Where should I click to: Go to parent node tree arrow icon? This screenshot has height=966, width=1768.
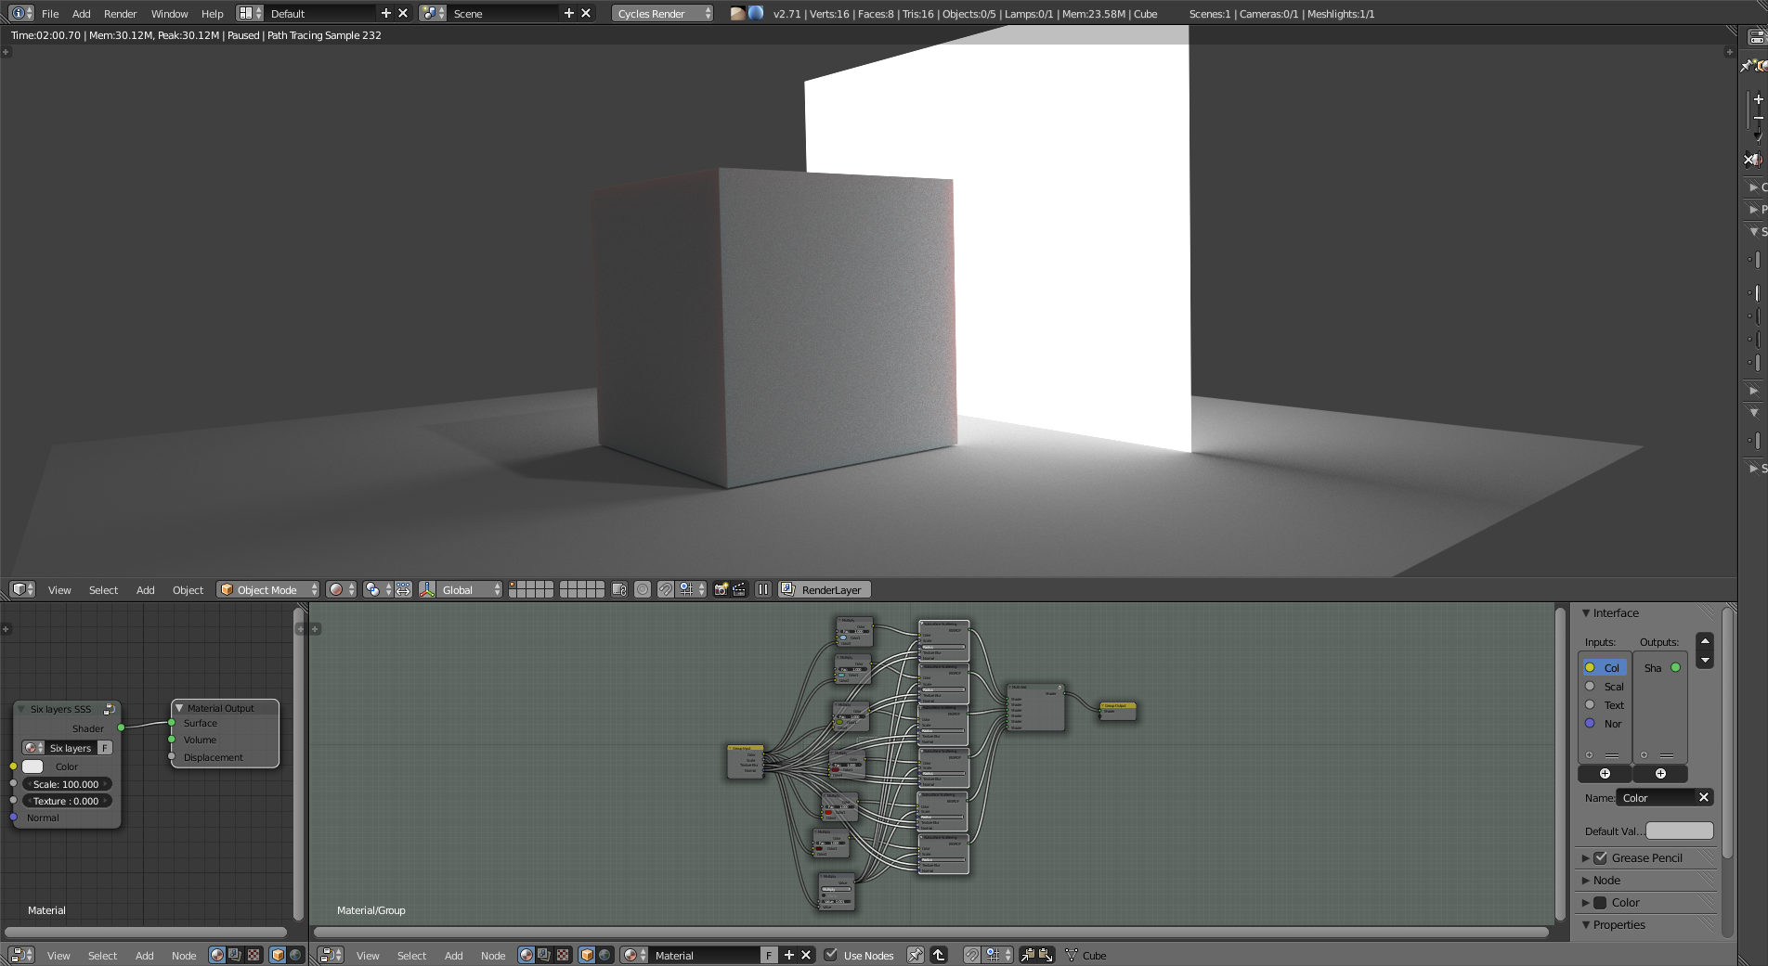939,955
